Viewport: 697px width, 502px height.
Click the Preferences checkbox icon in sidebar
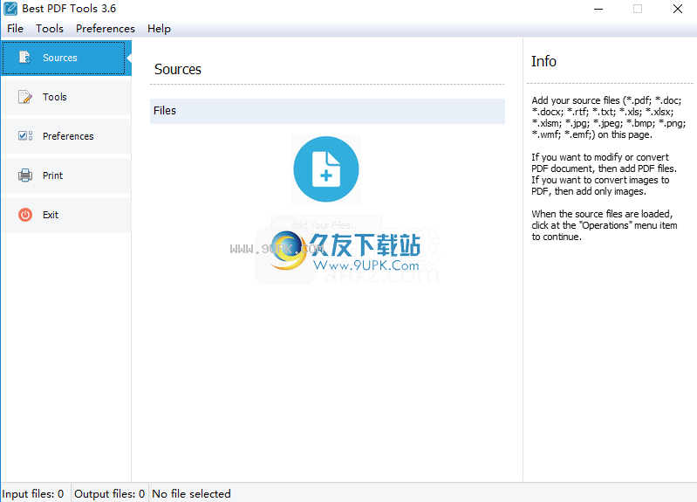[x=25, y=135]
